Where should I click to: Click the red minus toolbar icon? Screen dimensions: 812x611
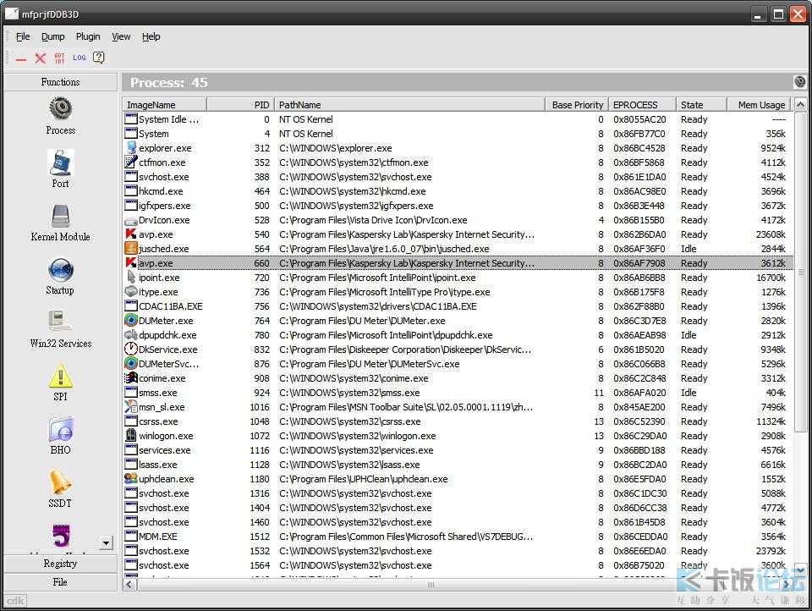pos(20,58)
